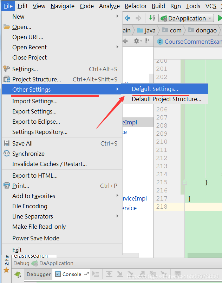The image size is (222, 283).
Task: Click the Rerun debug bug icon
Action: pyautogui.click(x=18, y=274)
